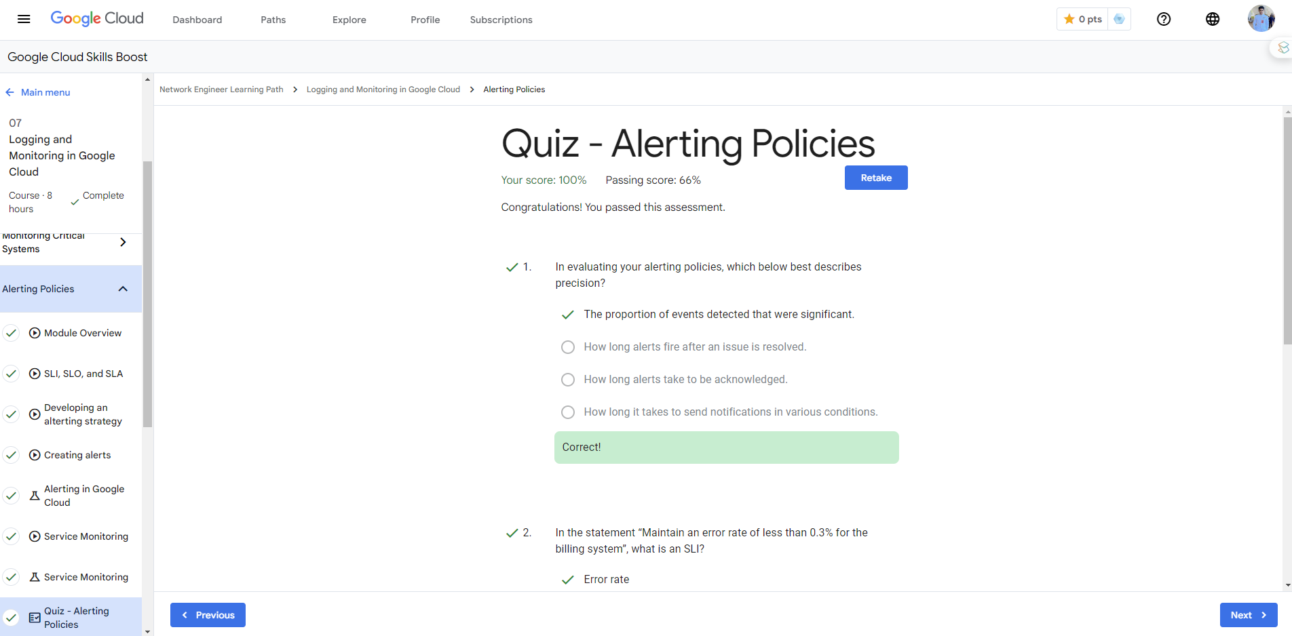Click the play icon beside Creating alerts
Viewport: 1292px width, 636px height.
(35, 455)
